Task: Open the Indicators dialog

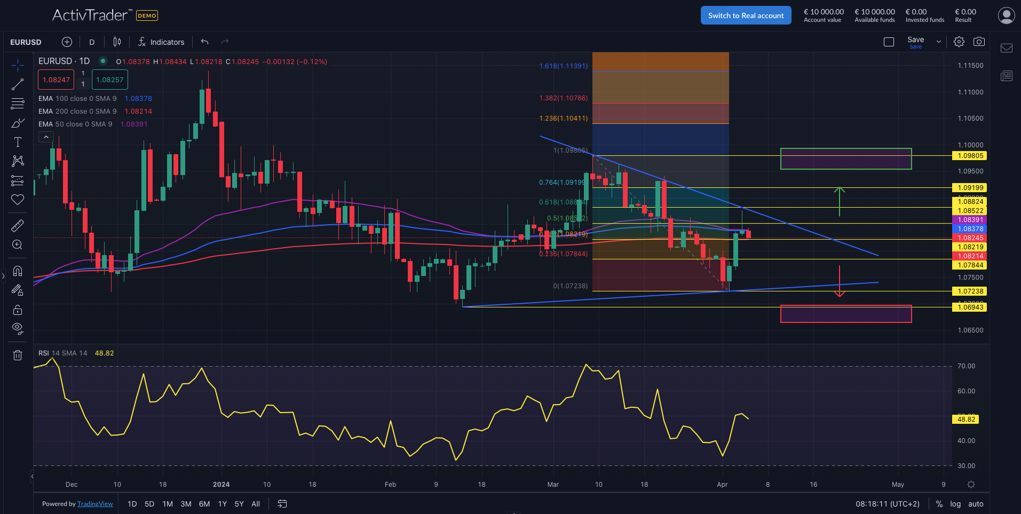Action: pos(161,42)
